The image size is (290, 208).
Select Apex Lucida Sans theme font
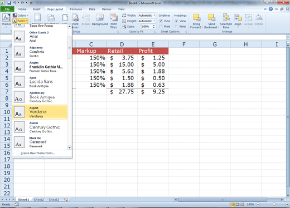(40, 82)
